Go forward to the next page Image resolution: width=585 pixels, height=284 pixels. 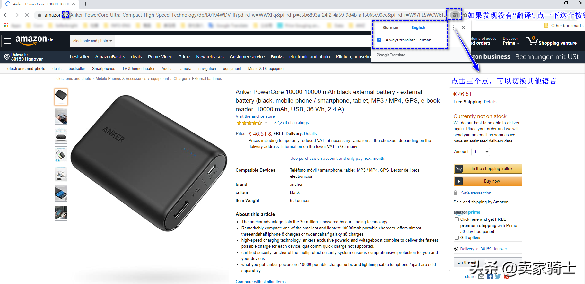16,15
